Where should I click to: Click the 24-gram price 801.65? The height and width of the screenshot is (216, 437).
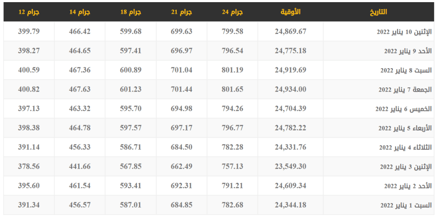pos(232,89)
